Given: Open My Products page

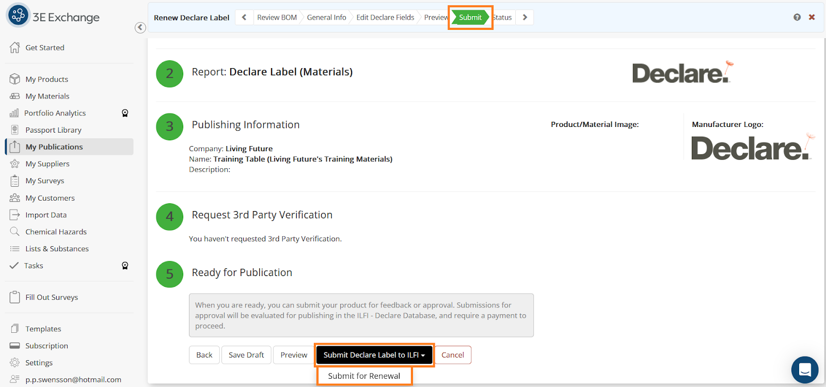Looking at the screenshot, I should 46,79.
